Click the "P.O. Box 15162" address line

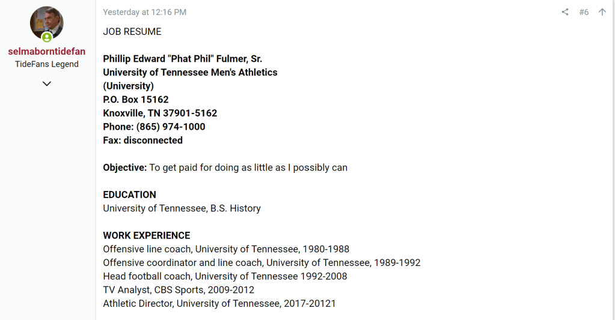pos(136,100)
